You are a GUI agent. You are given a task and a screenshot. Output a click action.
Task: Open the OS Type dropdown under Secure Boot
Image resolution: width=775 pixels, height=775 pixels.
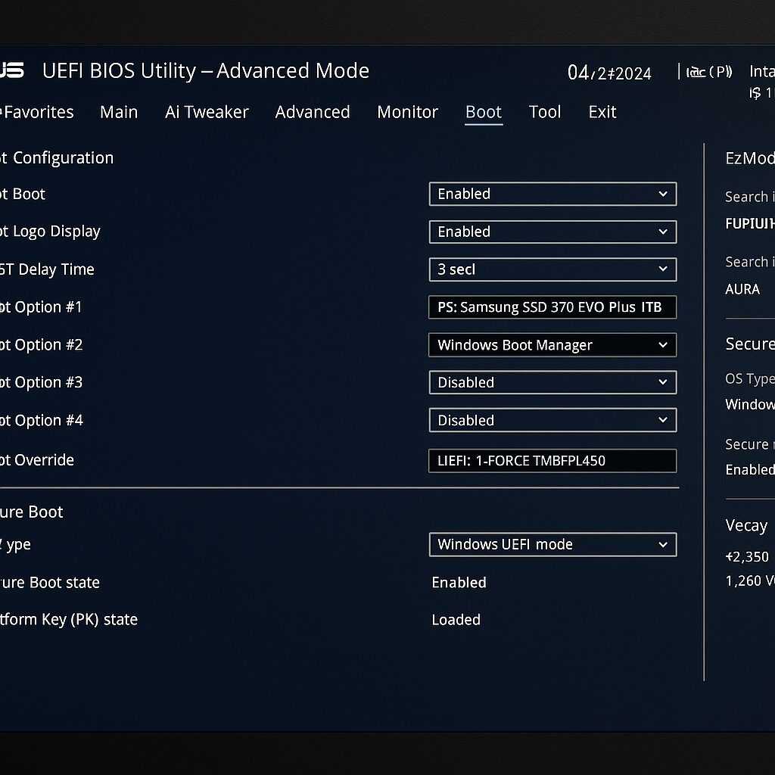(x=552, y=544)
